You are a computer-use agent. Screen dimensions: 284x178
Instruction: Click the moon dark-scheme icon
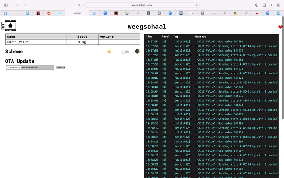coord(137,51)
